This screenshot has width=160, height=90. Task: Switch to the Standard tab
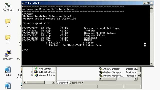click(x=76, y=83)
